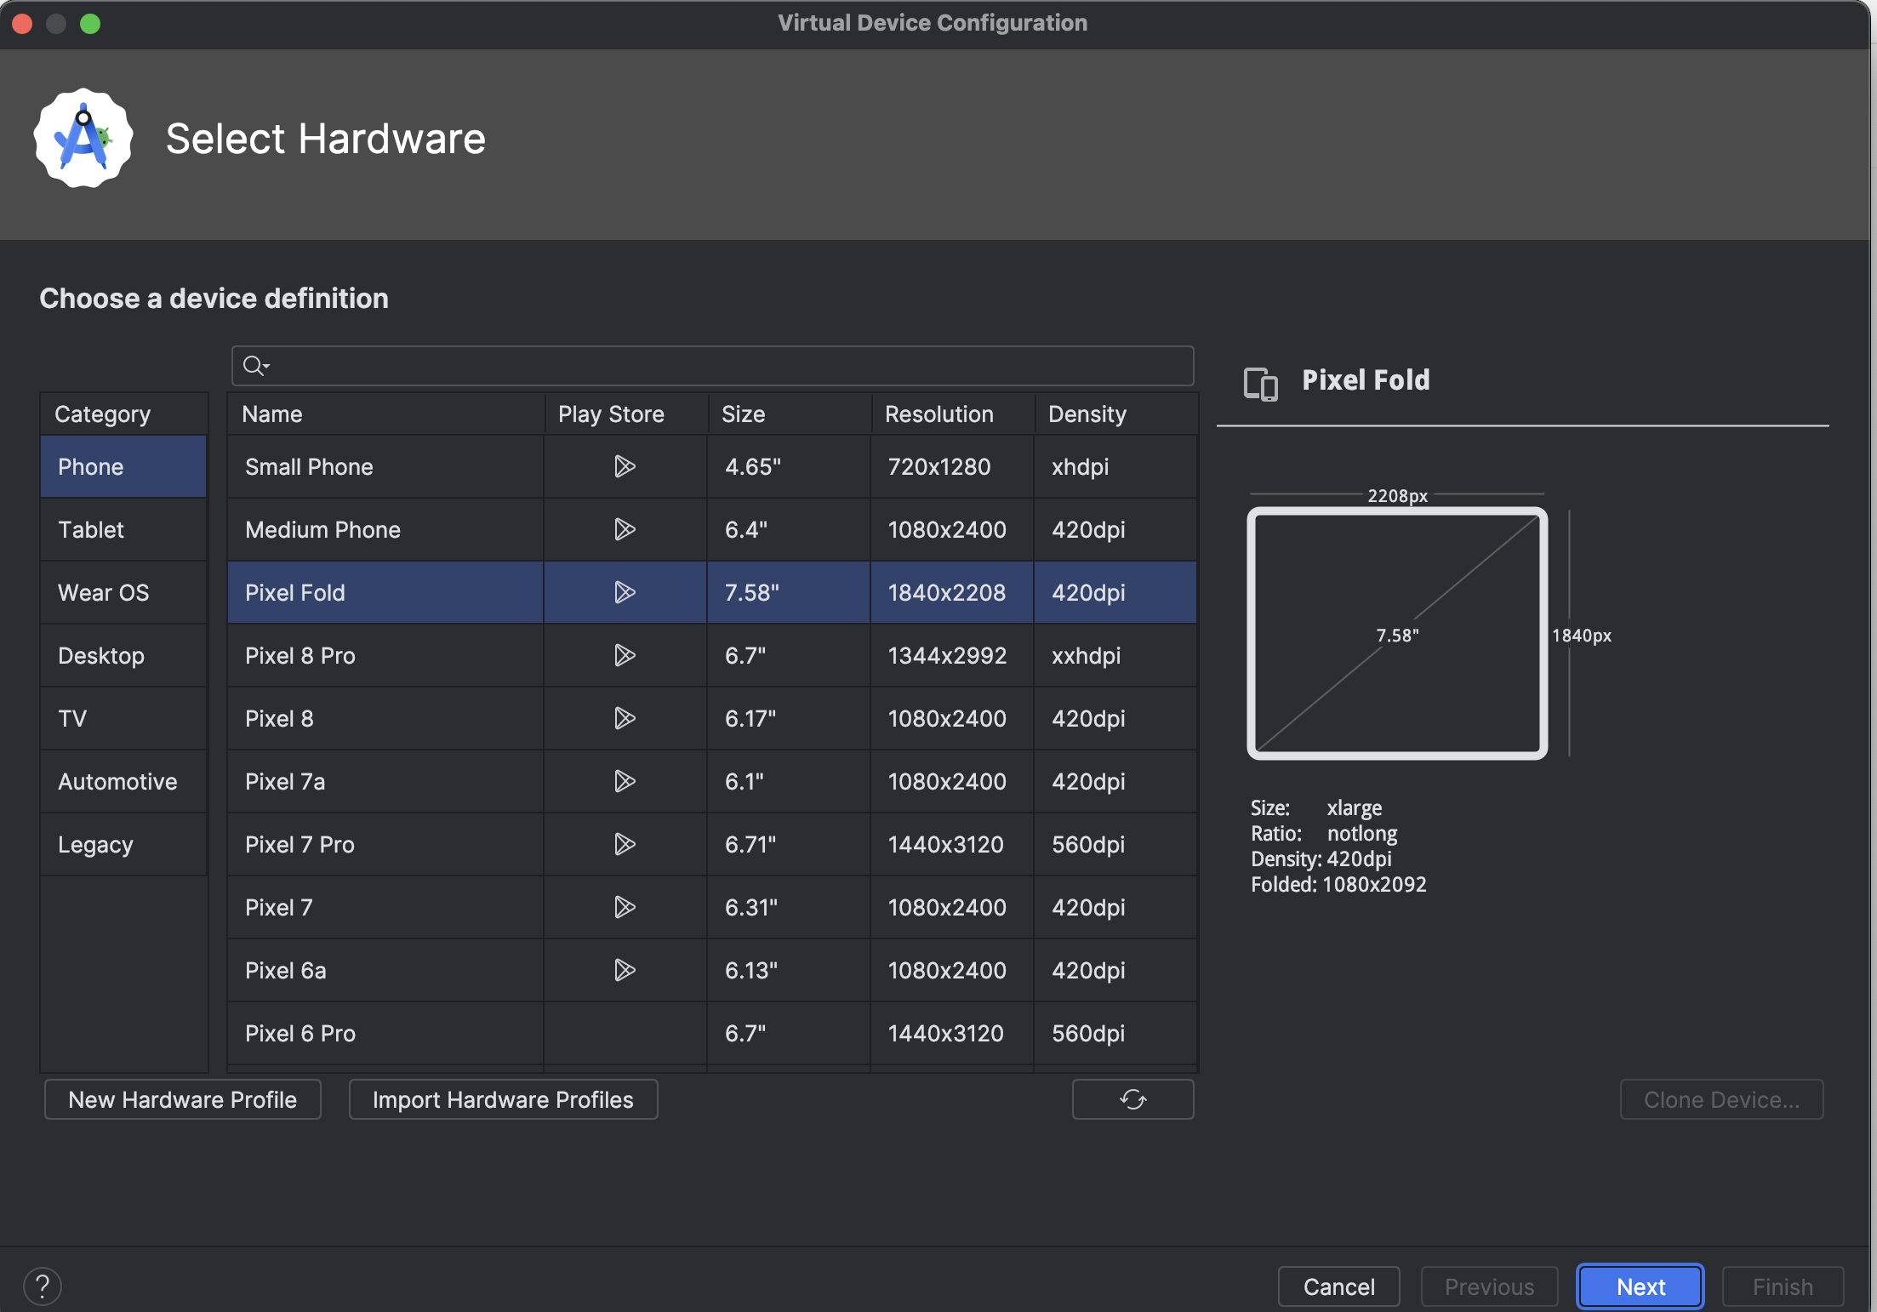1877x1312 pixels.
Task: Focus the device search field
Action: pos(713,366)
